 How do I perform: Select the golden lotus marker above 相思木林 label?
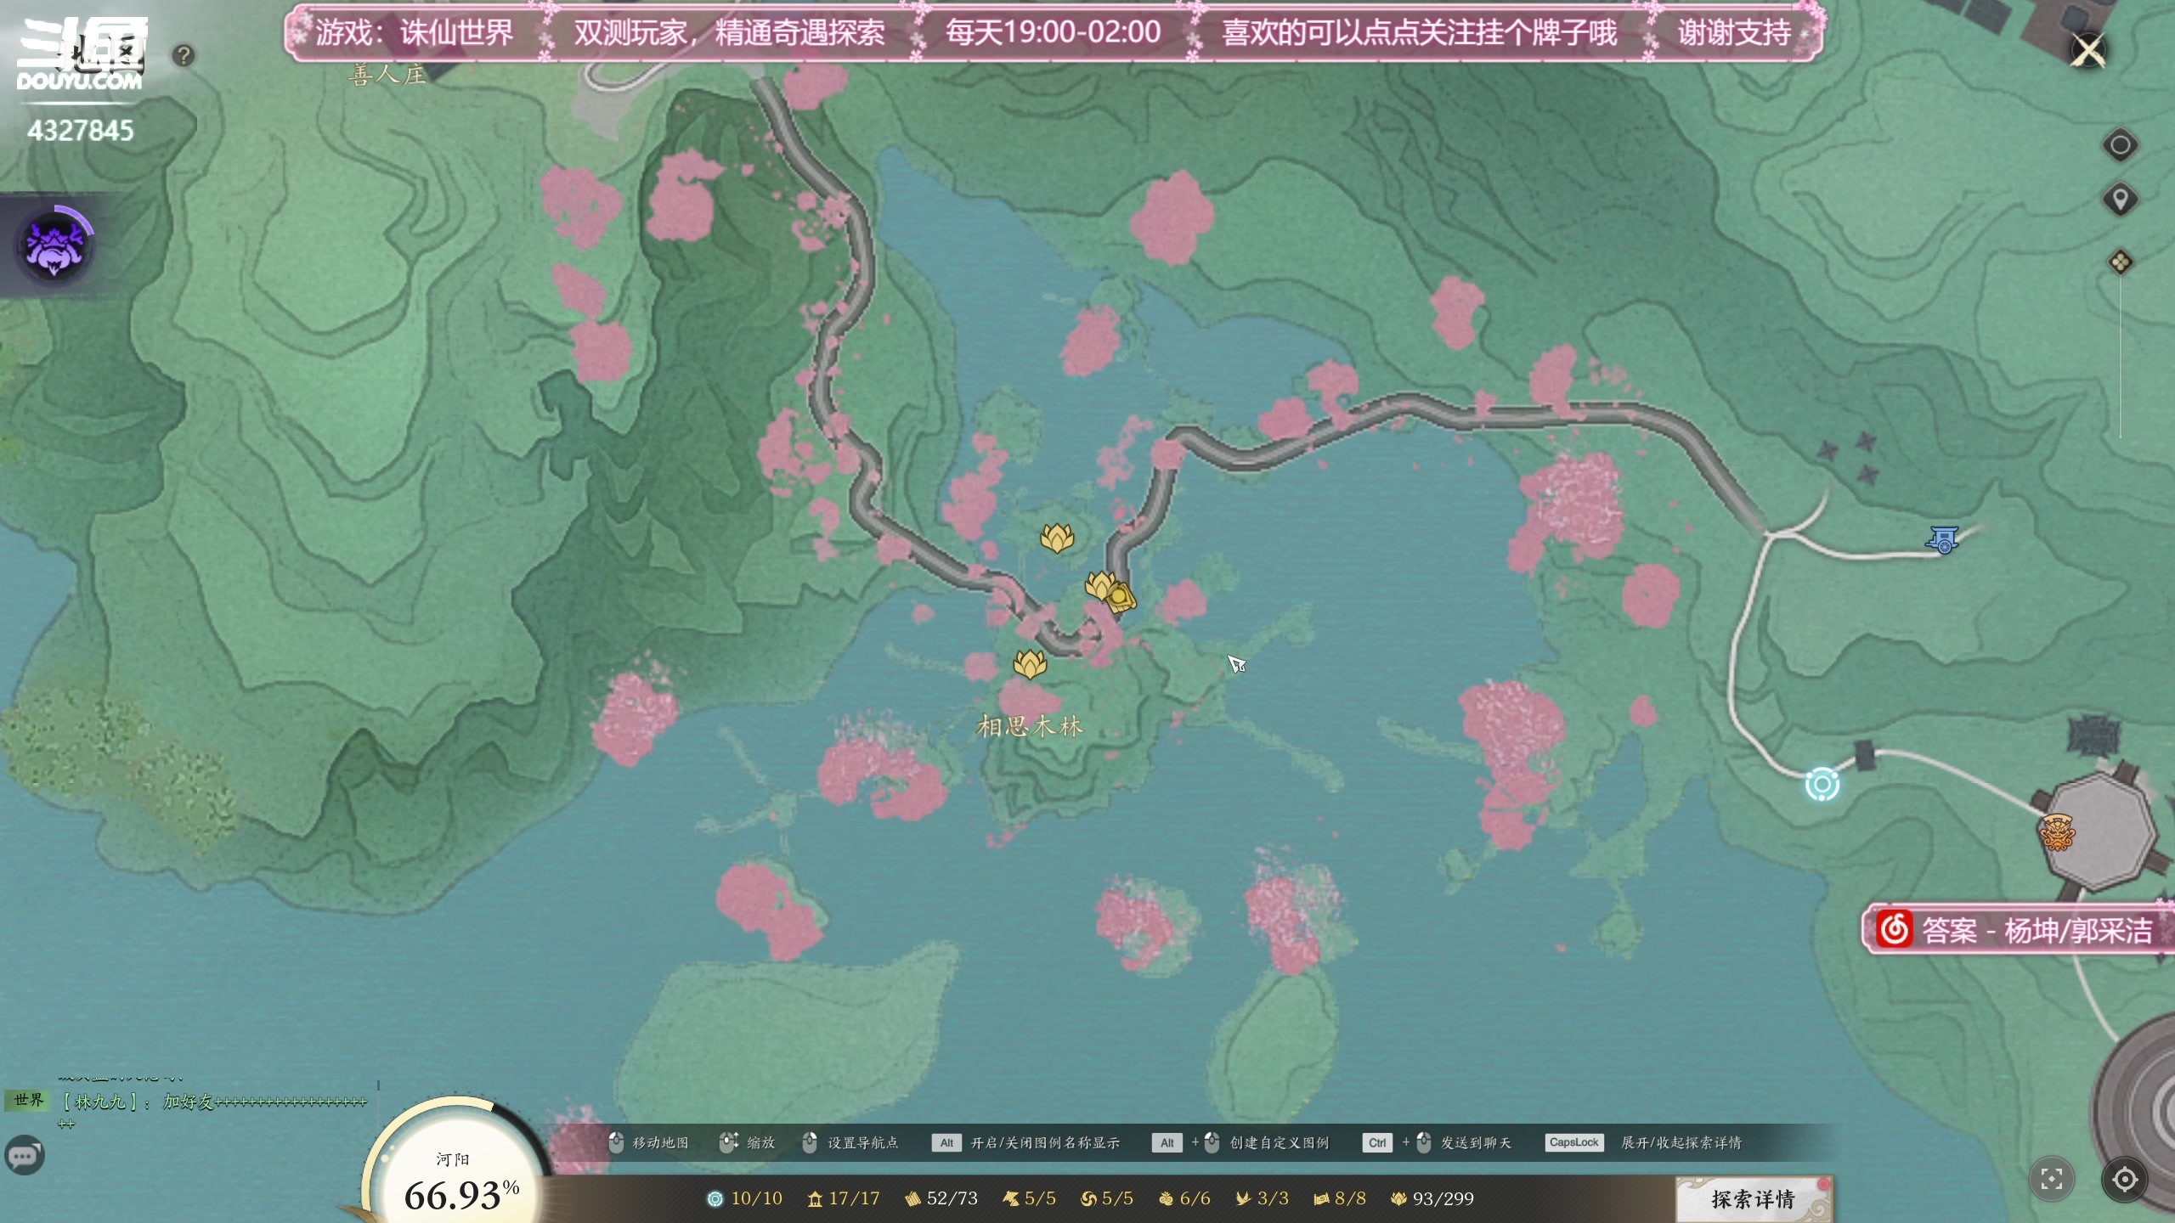click(1030, 664)
